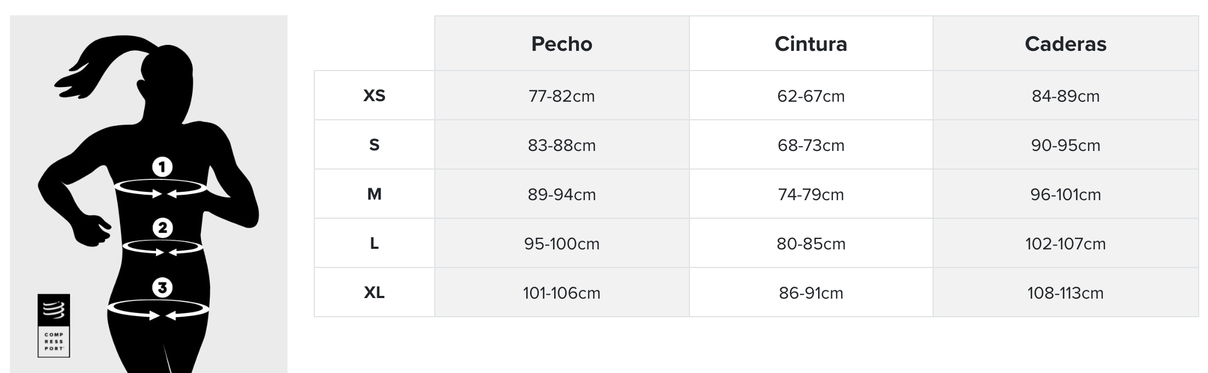Click the 89-94cm chest cell
This screenshot has height=373, width=1208.
(x=562, y=194)
